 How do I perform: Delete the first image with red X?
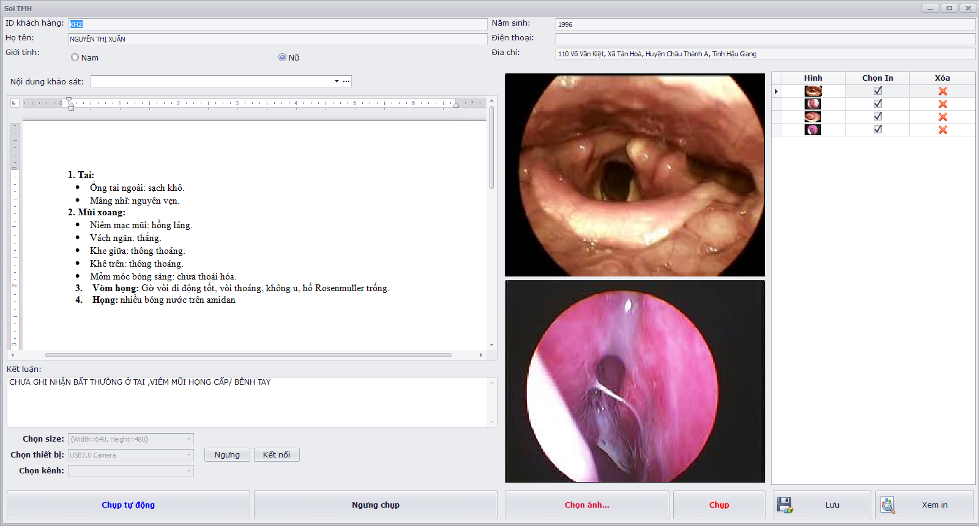(942, 91)
